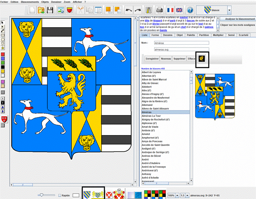The image size is (256, 199).
Task: Open the Blasonnements menu
Action: point(30,2)
